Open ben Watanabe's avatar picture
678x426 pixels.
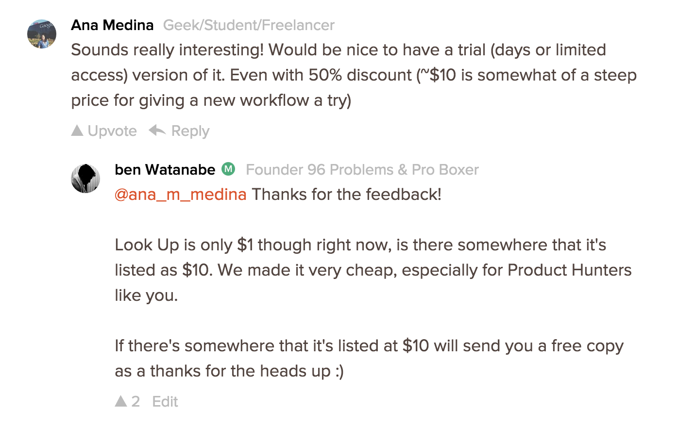(85, 178)
